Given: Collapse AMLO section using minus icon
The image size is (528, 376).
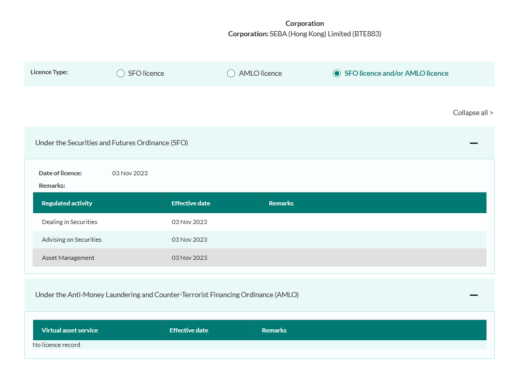Looking at the screenshot, I should (473, 295).
